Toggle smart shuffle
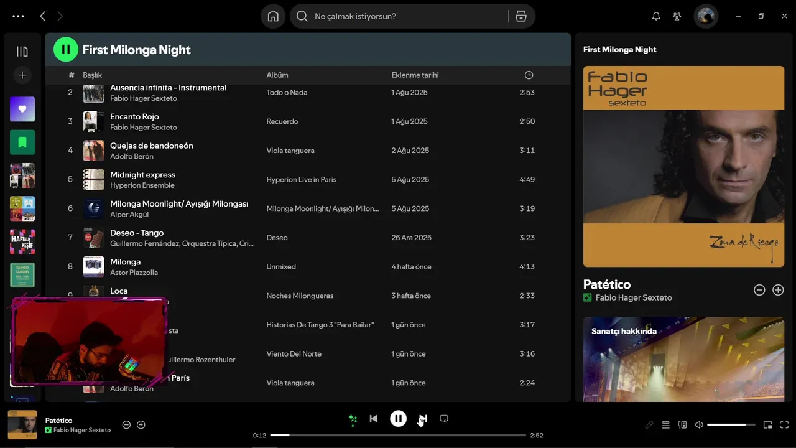 point(353,419)
